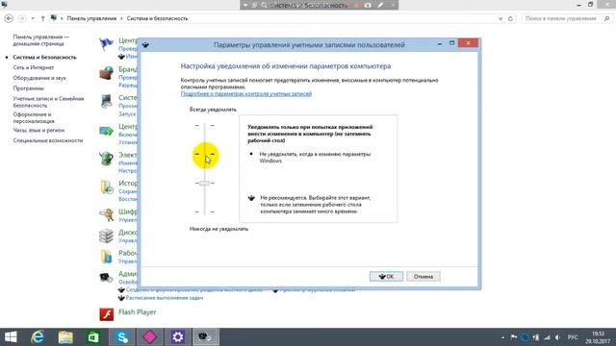Show hidden tray icons arrow
616x346 pixels.
point(502,337)
